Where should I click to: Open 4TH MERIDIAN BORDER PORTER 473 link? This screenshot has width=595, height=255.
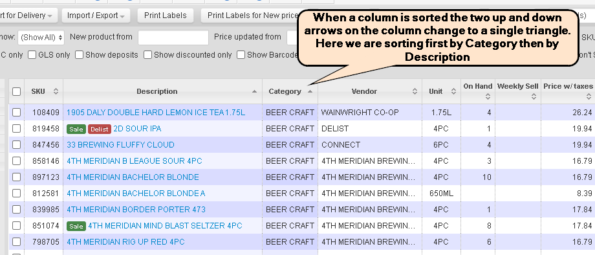tap(136, 210)
